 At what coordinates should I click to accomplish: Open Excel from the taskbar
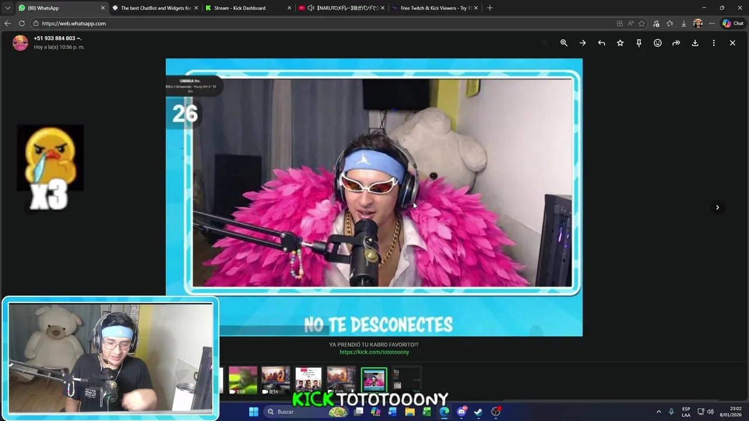tap(427, 412)
